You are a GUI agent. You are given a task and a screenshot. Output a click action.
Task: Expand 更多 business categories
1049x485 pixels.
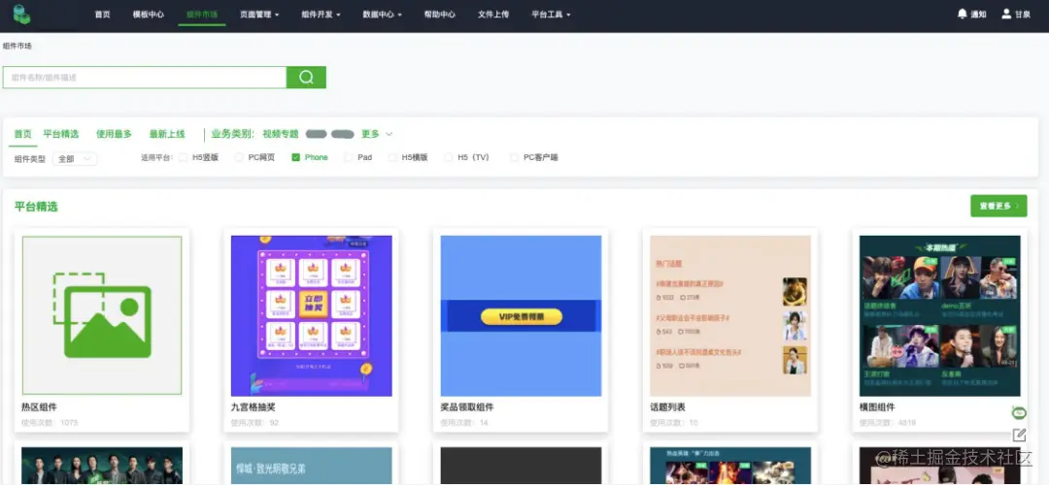pyautogui.click(x=377, y=134)
